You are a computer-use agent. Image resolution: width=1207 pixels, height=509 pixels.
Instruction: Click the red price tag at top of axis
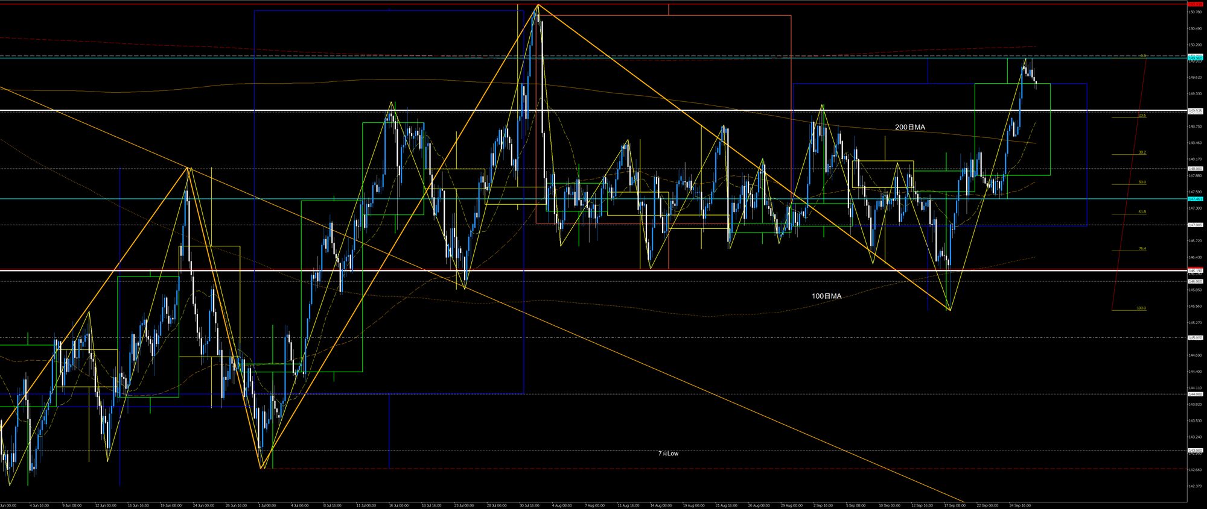[x=1196, y=4]
